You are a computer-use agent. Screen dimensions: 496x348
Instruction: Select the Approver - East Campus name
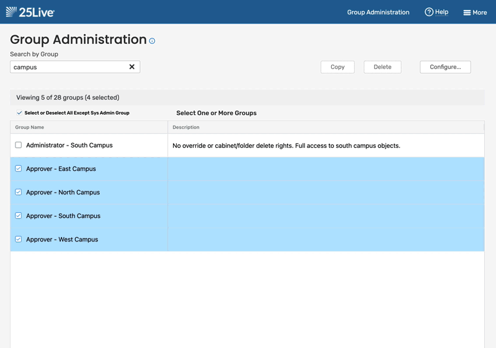coord(61,169)
